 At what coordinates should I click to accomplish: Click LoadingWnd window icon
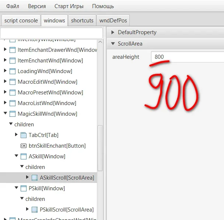coord(13,71)
